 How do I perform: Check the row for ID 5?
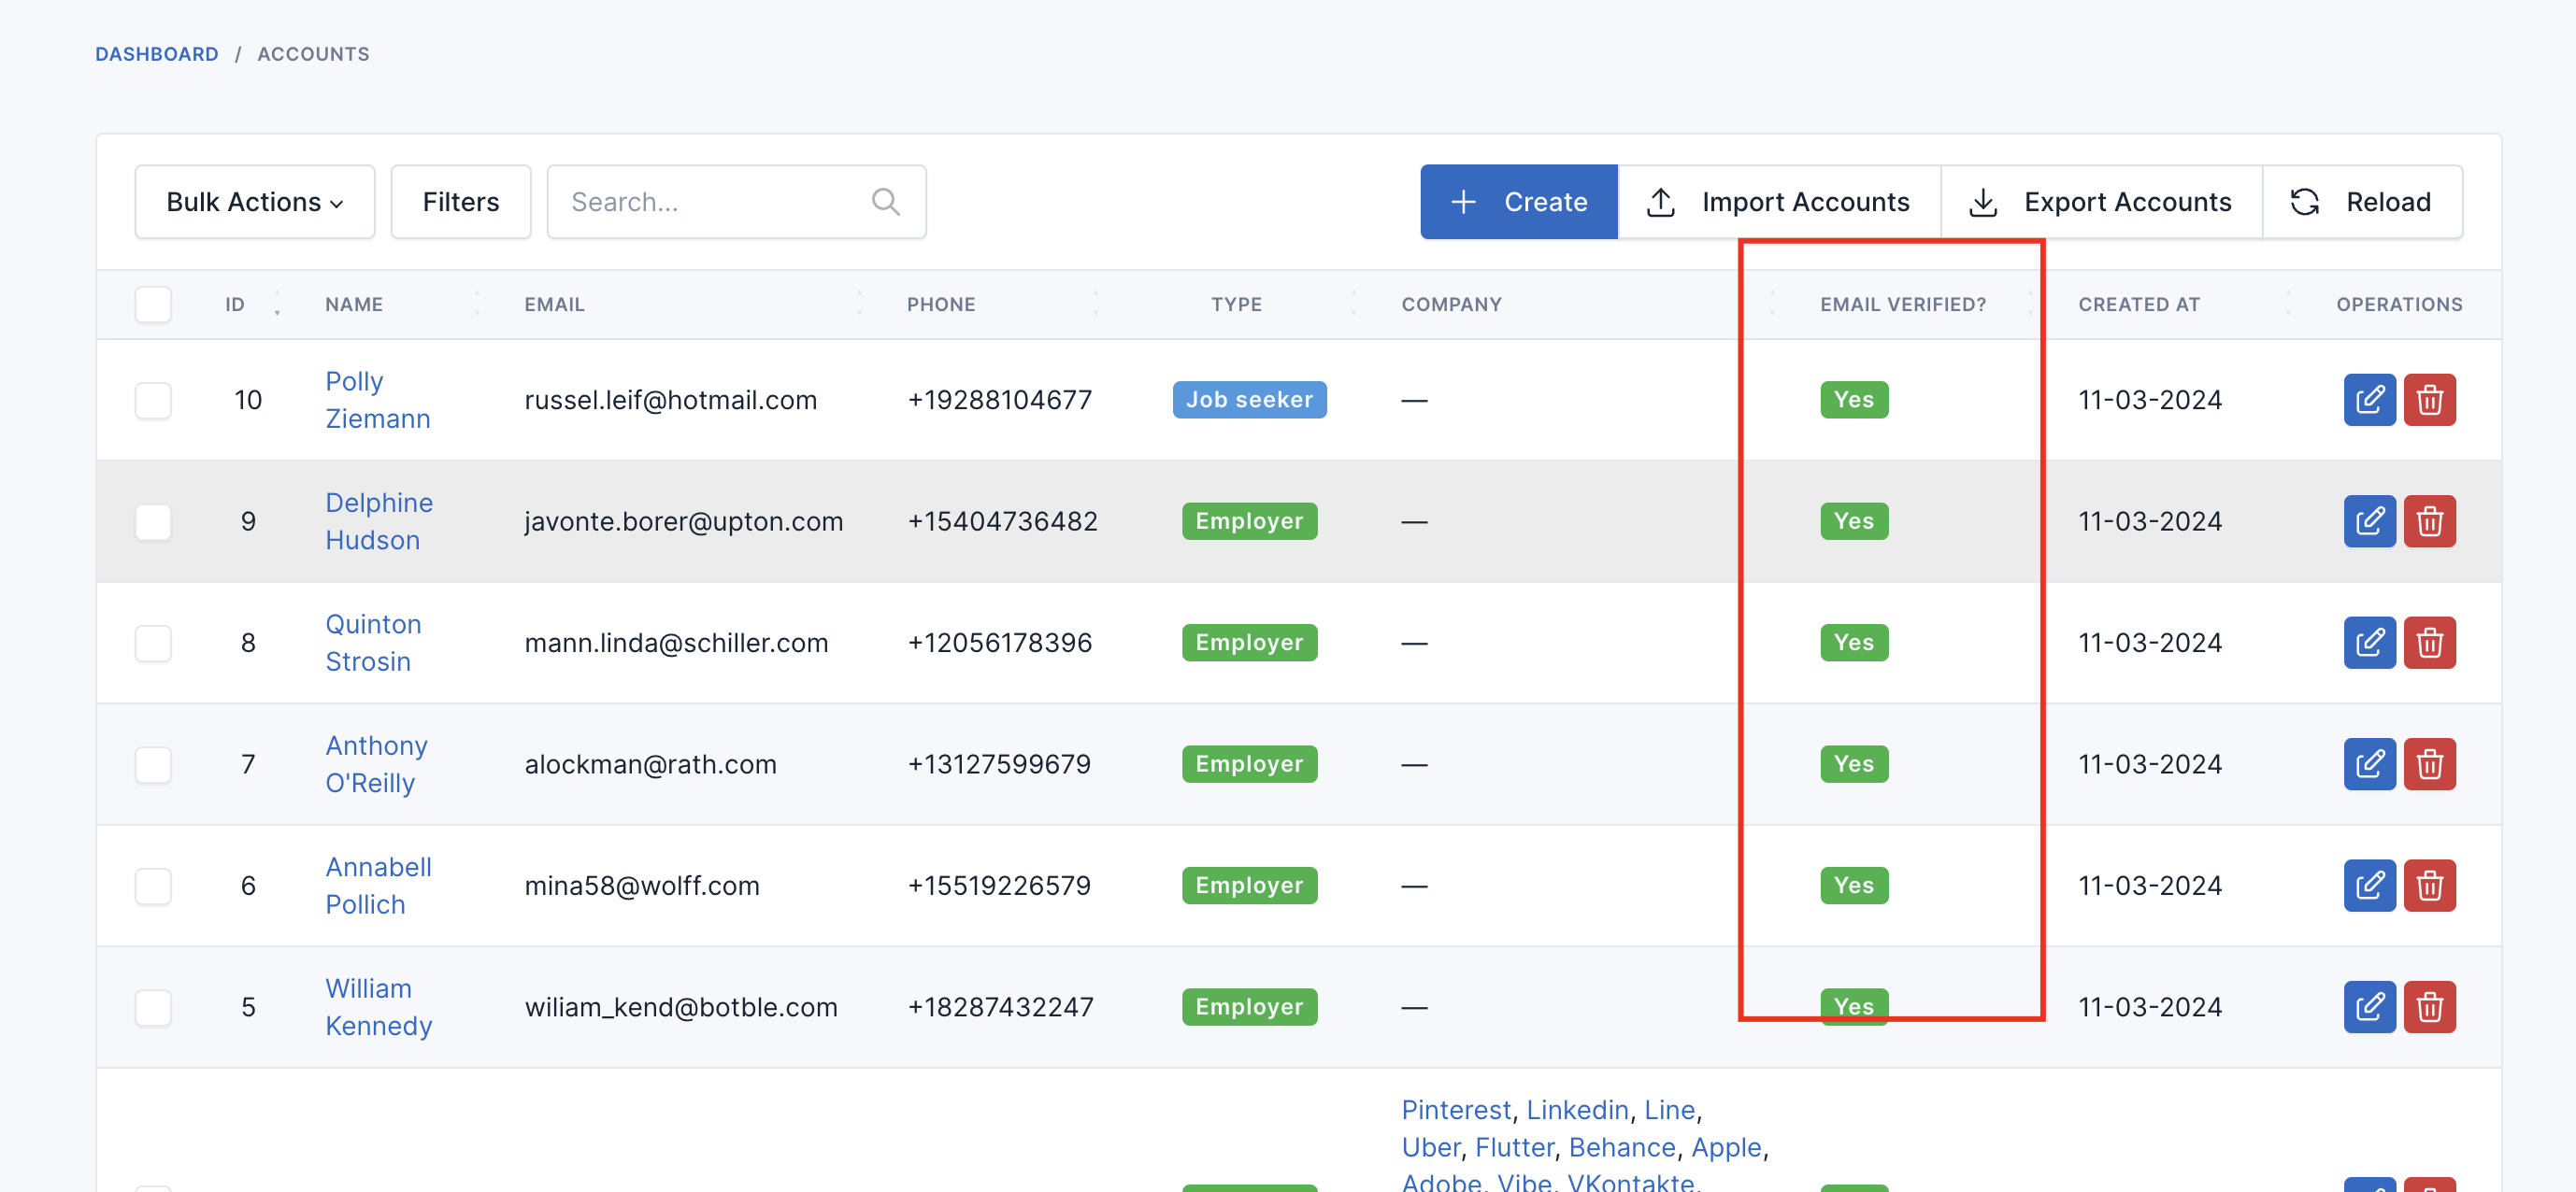coord(153,1007)
